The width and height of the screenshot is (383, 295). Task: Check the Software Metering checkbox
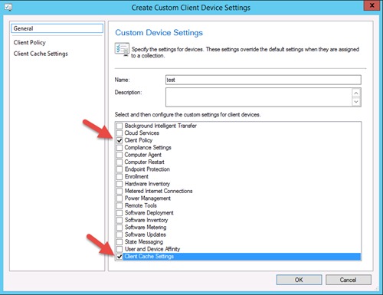pos(119,228)
